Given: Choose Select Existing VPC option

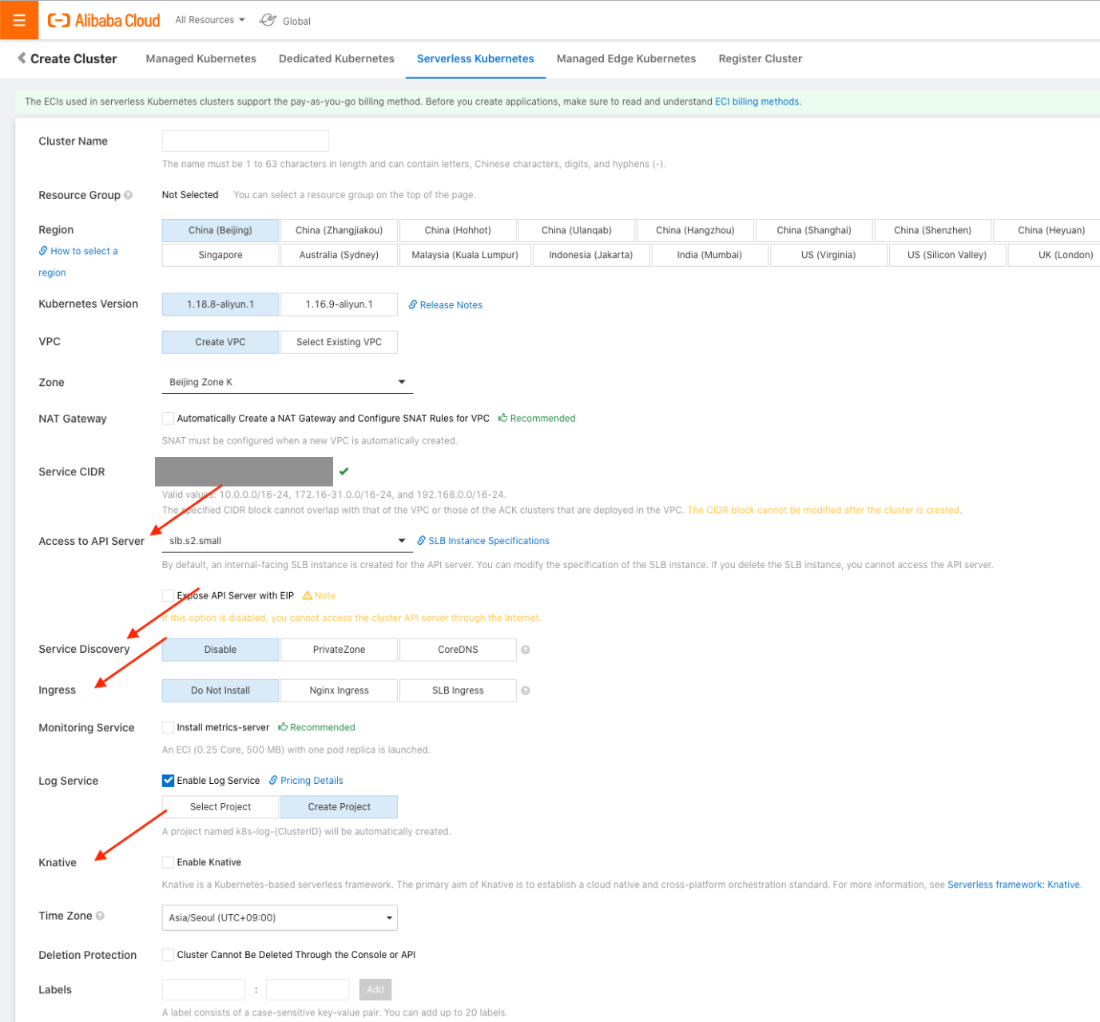Looking at the screenshot, I should (x=339, y=342).
